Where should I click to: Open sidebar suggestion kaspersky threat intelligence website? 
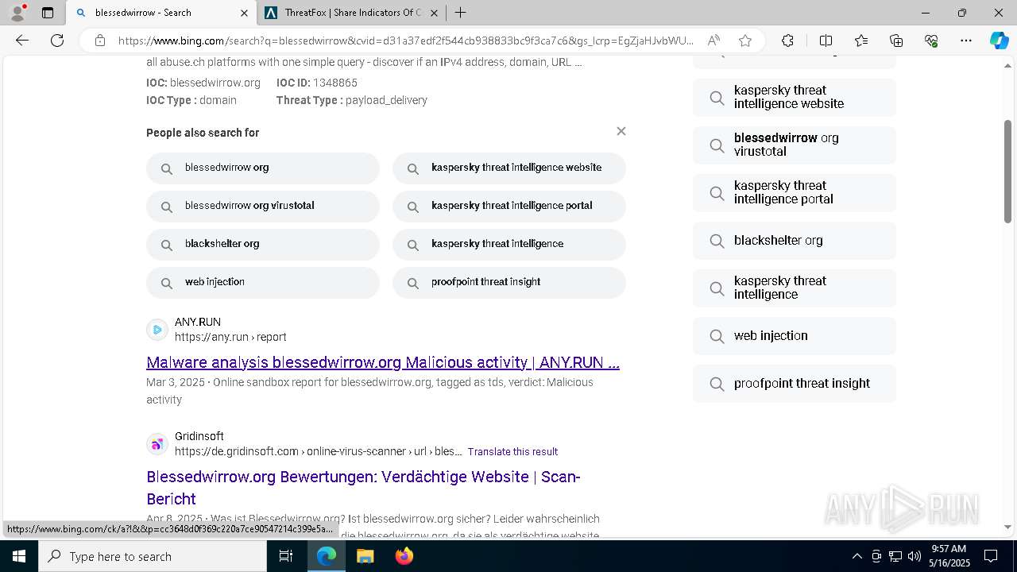pyautogui.click(x=795, y=97)
